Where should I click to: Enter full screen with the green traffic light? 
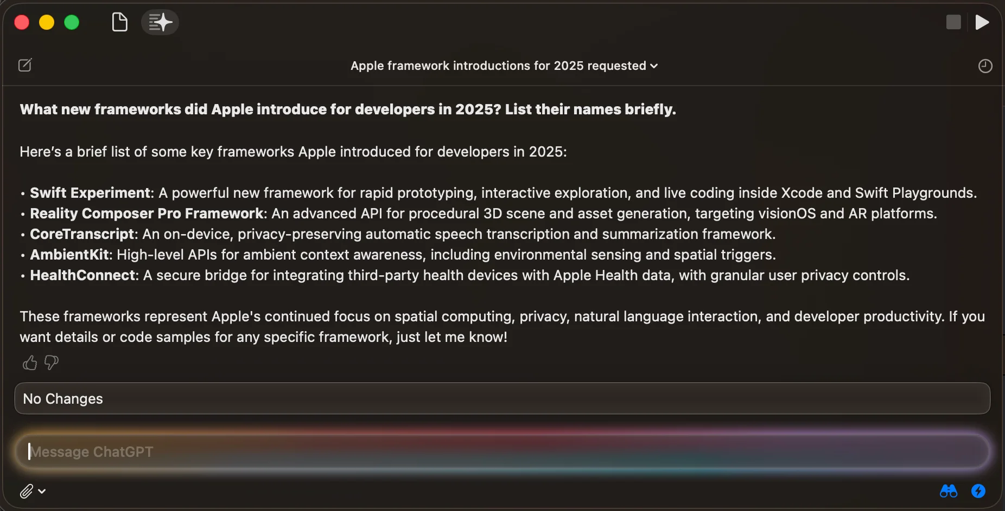72,22
